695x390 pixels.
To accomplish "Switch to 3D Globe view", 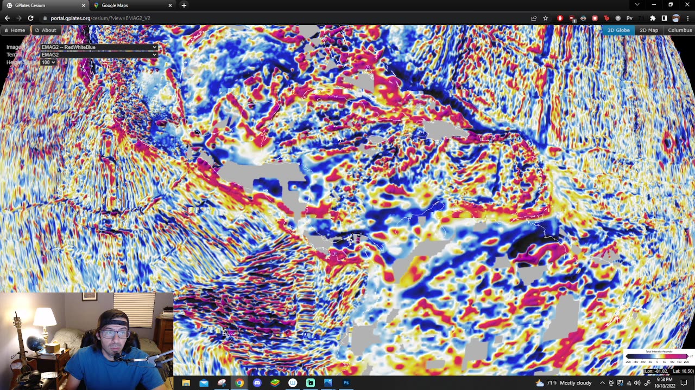I will (618, 30).
